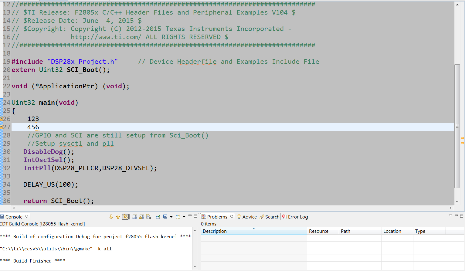Click the Open Console icon

click(x=178, y=217)
